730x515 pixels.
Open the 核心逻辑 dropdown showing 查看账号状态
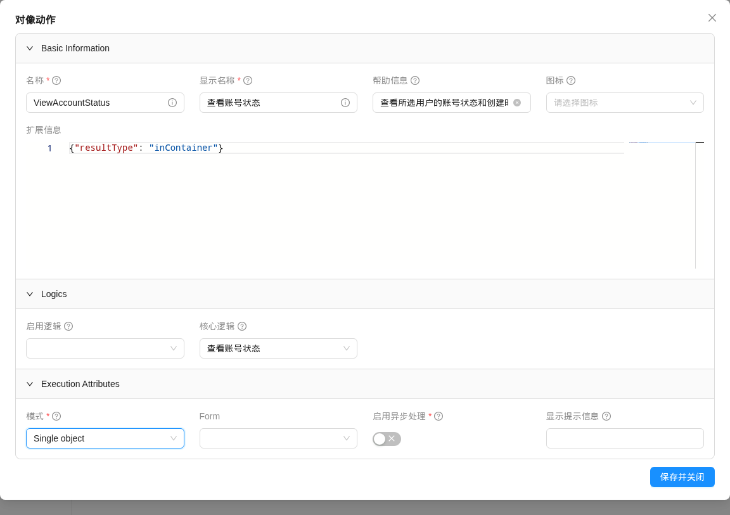tap(278, 348)
